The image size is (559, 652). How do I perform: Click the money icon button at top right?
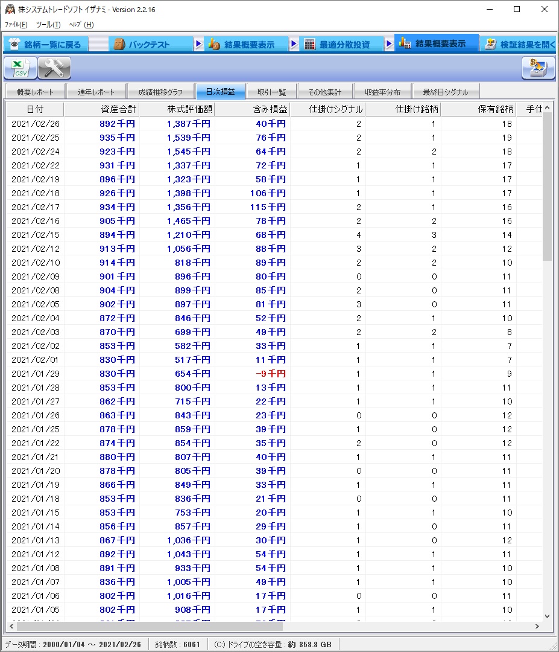coord(538,68)
